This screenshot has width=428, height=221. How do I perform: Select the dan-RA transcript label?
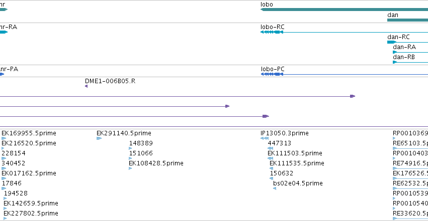point(404,47)
